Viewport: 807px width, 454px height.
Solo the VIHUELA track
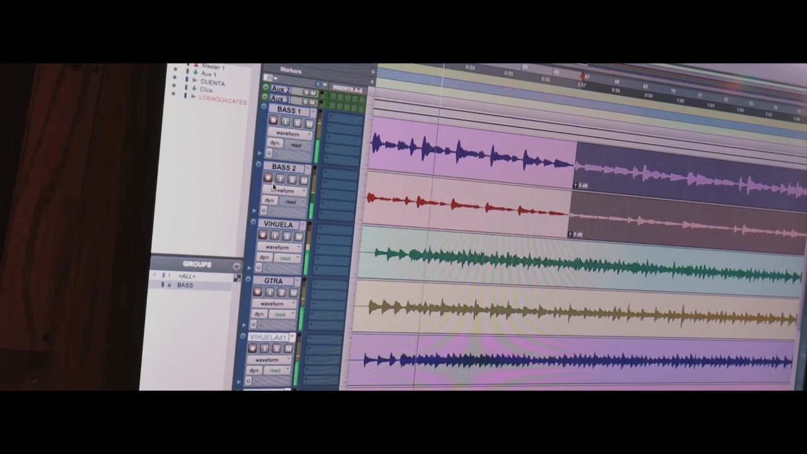pyautogui.click(x=286, y=236)
